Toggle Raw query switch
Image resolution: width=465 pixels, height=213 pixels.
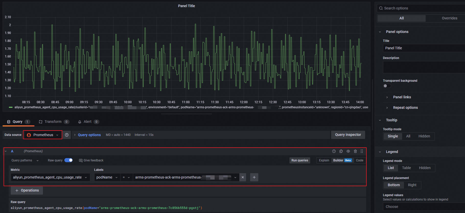click(68, 160)
